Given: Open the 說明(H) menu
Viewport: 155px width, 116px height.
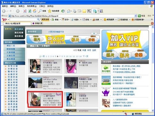Looking at the screenshot, I should coord(50,6).
